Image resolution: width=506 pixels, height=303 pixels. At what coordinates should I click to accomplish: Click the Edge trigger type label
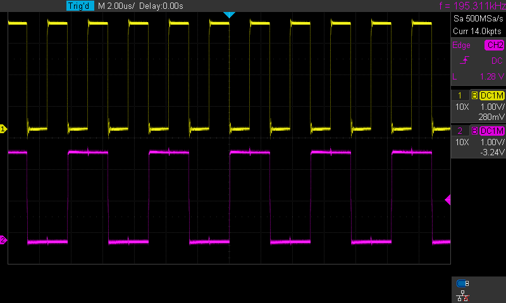(x=462, y=45)
